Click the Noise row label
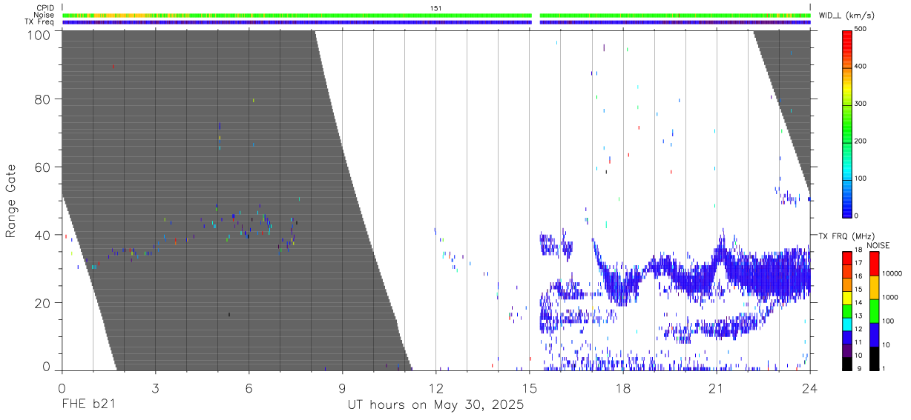911x420 pixels. click(x=45, y=15)
